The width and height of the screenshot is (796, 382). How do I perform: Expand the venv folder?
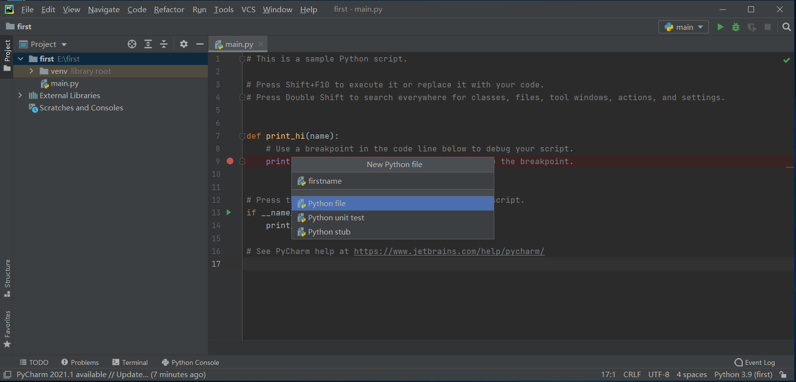31,71
